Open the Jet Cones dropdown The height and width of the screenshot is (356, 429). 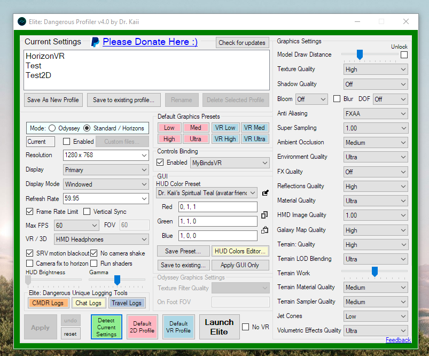pyautogui.click(x=376, y=316)
